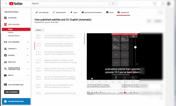Click the Analytics bar chart icon

tap(5, 62)
